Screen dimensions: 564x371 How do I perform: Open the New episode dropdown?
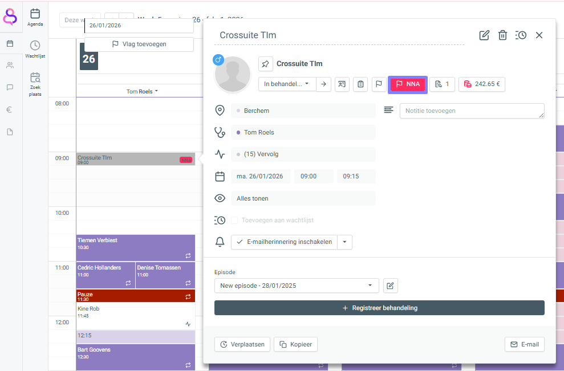coord(297,286)
